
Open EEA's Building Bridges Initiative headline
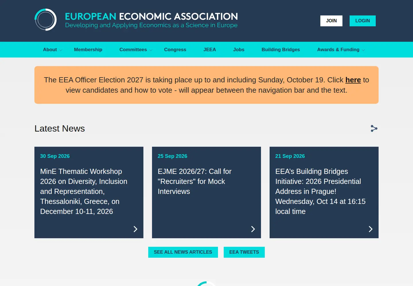tap(320, 191)
